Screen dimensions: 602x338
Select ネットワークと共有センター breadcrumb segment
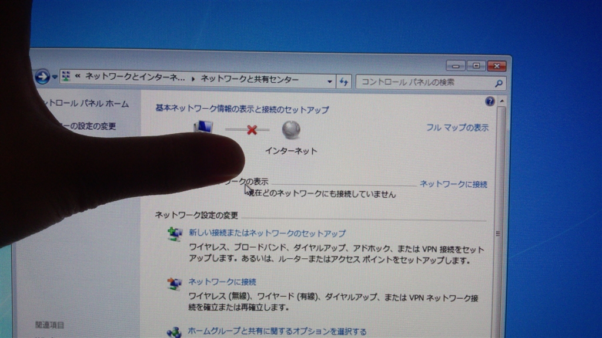click(249, 79)
